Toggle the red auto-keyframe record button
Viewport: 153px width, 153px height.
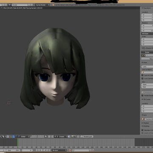pyautogui.click(x=70, y=150)
